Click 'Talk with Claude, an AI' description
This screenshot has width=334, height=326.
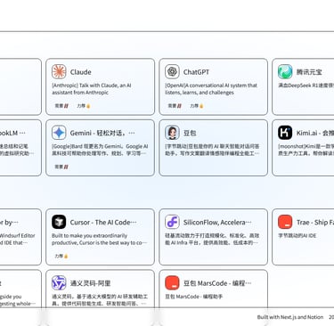105,86
